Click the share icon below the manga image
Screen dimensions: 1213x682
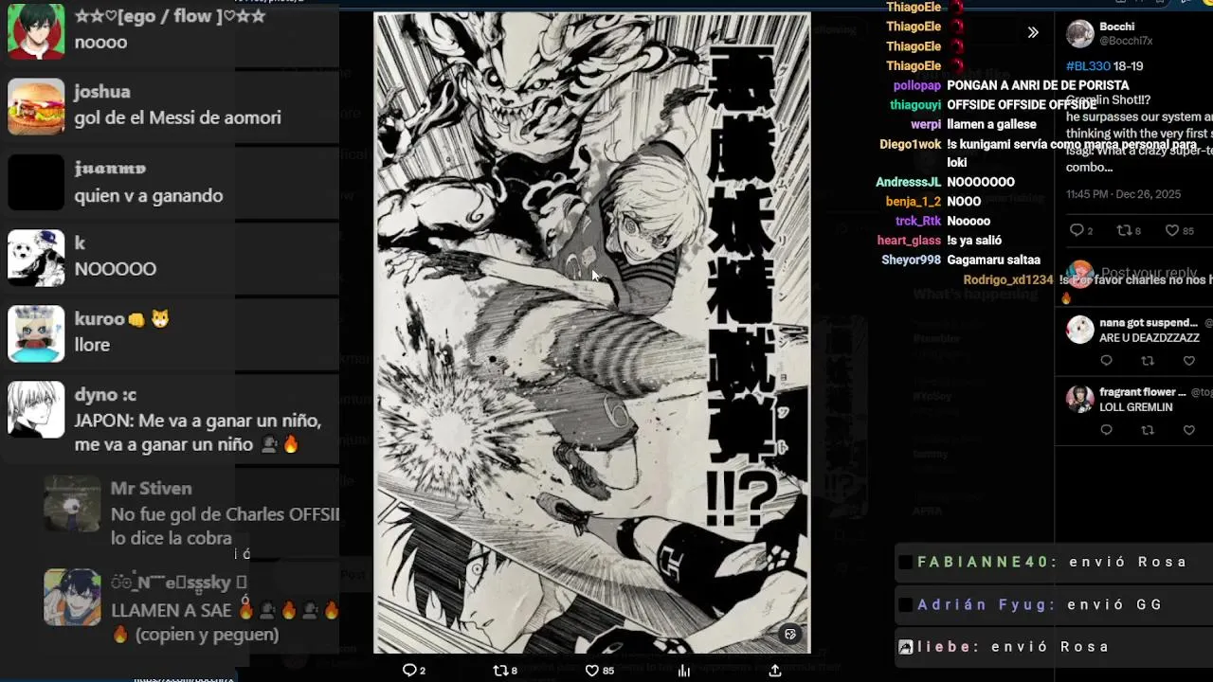(775, 671)
